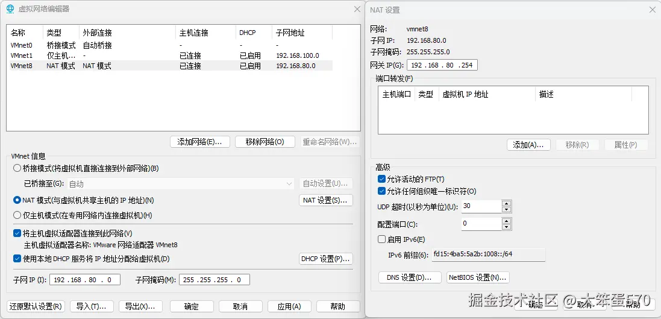
Task: Increase UDP 超时 value with up arrow
Action: pyautogui.click(x=507, y=203)
